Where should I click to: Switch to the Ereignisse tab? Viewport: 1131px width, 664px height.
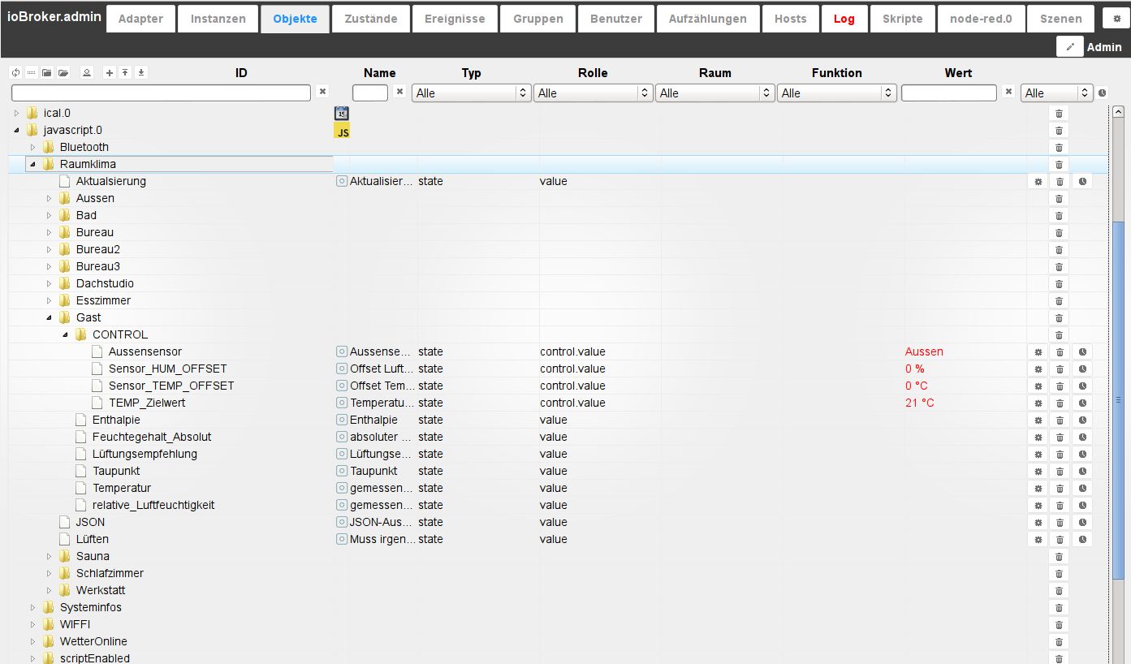click(455, 19)
